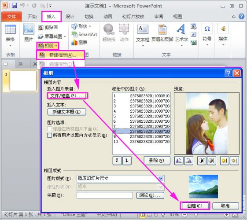Open the 文件 tab
247x220 pixels.
[11, 17]
